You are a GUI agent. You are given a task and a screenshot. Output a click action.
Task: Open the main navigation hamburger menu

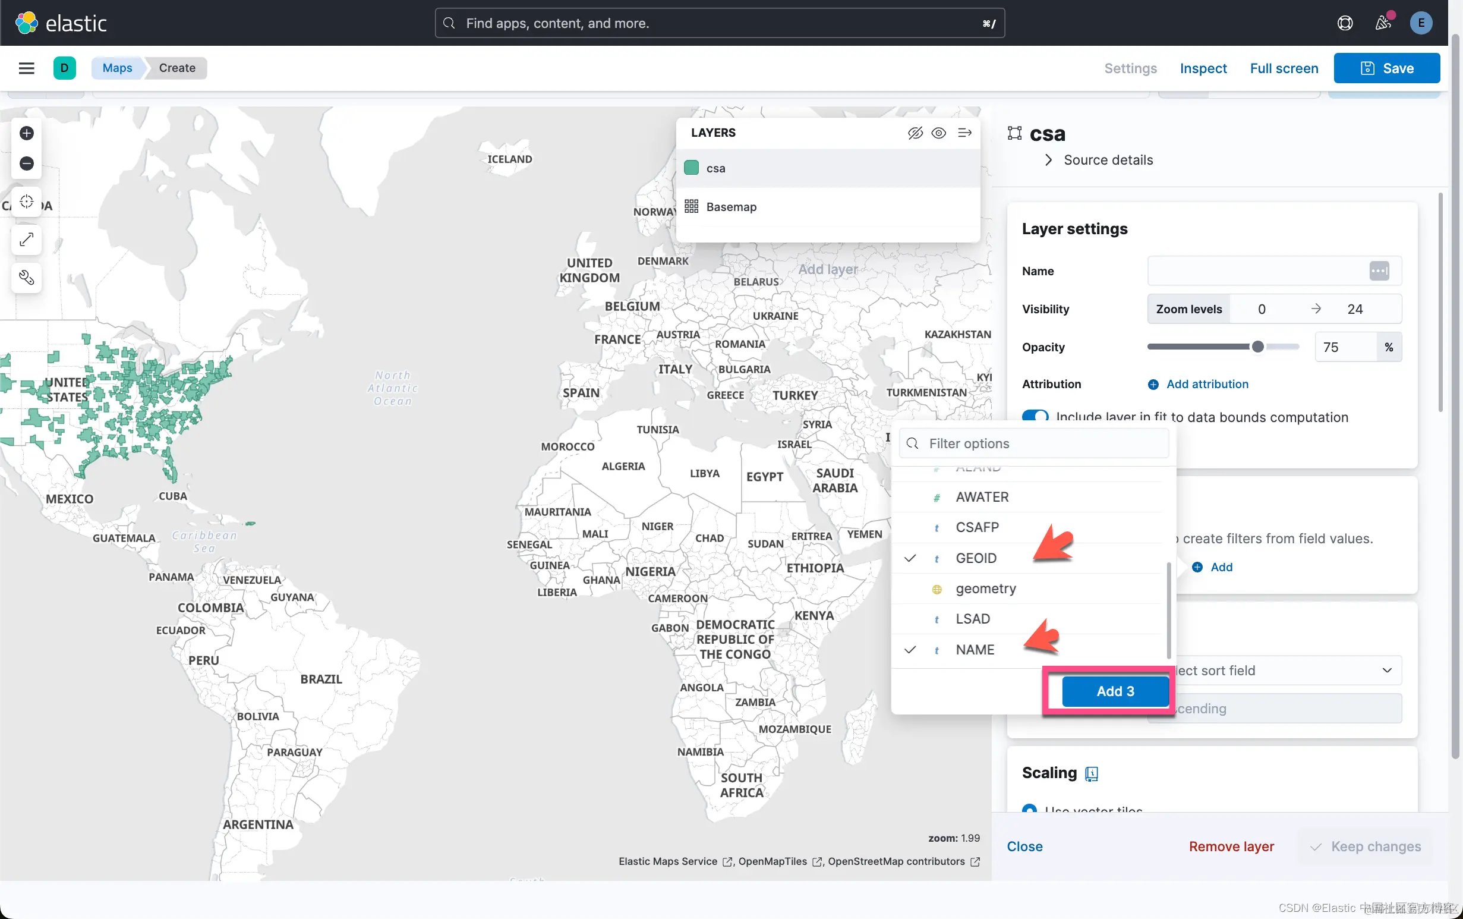tap(26, 68)
